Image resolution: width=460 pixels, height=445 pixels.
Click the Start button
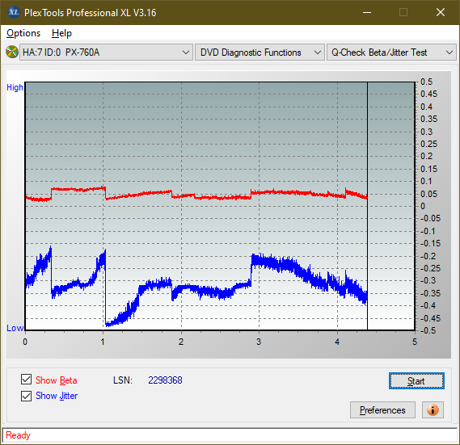tap(416, 381)
